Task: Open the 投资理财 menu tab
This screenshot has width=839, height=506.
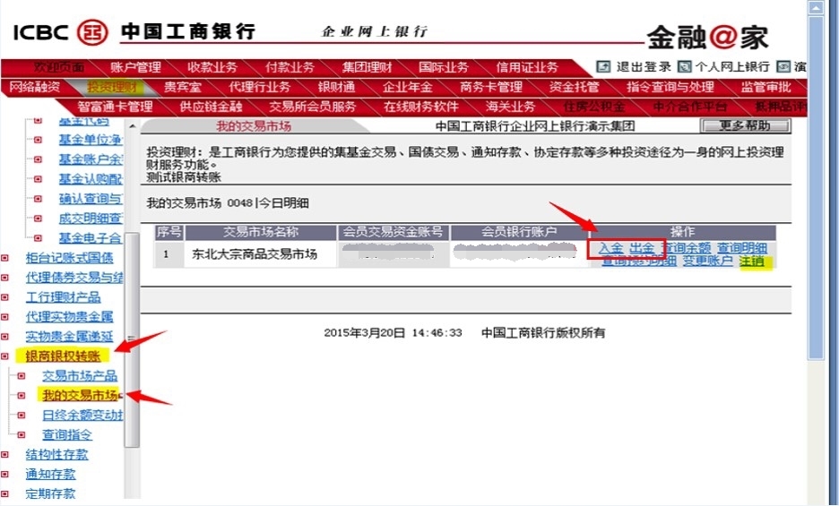Action: click(x=112, y=87)
